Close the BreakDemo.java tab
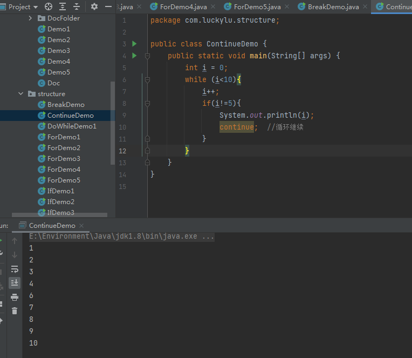This screenshot has height=358, width=412. point(365,7)
